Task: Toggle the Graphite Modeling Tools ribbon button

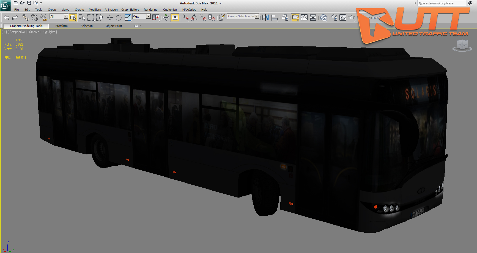Action: [295, 18]
